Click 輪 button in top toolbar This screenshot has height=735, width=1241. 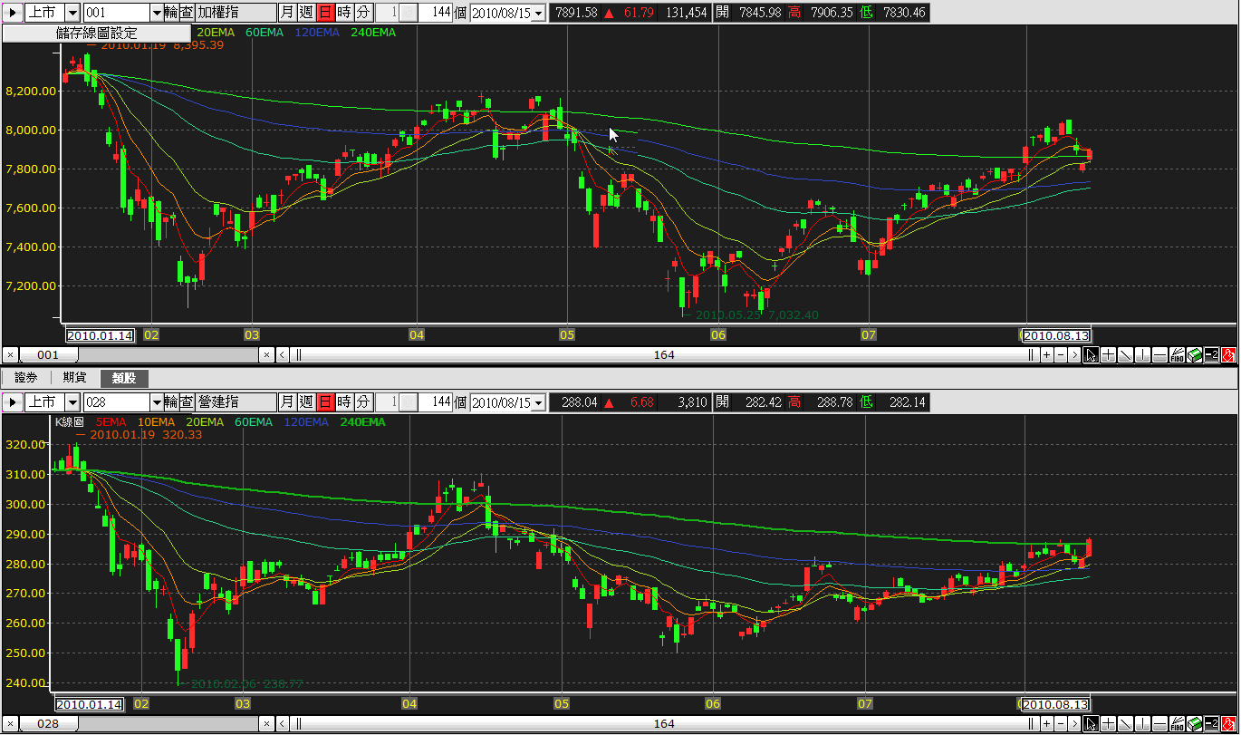[x=171, y=13]
